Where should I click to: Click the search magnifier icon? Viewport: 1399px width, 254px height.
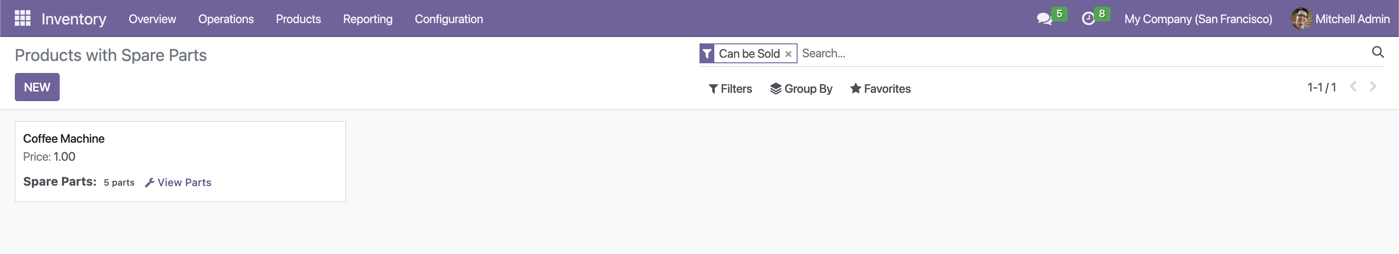pyautogui.click(x=1378, y=52)
